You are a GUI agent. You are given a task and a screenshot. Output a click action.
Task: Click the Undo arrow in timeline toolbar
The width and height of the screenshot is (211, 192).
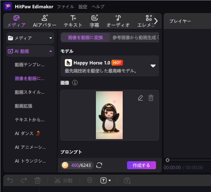tap(10, 180)
